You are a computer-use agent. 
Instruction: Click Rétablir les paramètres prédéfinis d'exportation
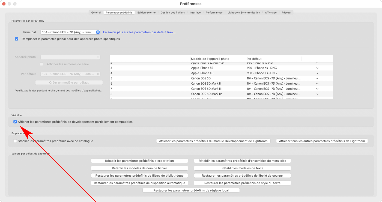pyautogui.click(x=139, y=161)
